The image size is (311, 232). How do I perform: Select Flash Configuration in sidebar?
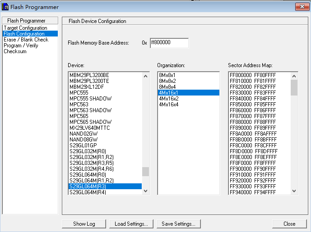click(x=30, y=34)
